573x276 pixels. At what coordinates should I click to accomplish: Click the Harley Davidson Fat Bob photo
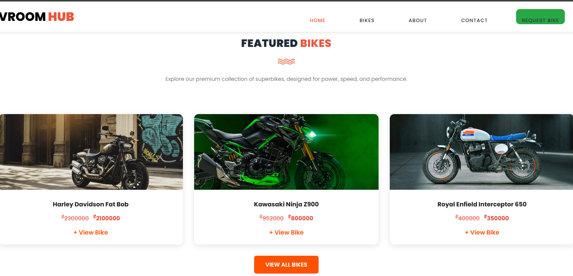pos(91,152)
